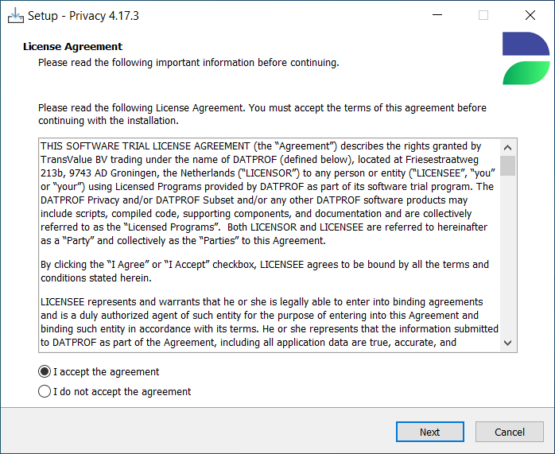Click the greyed-out maximize window icon
Viewport: 555px width, 454px height.
(x=483, y=15)
